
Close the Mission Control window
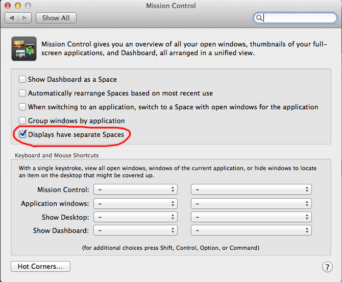point(8,6)
